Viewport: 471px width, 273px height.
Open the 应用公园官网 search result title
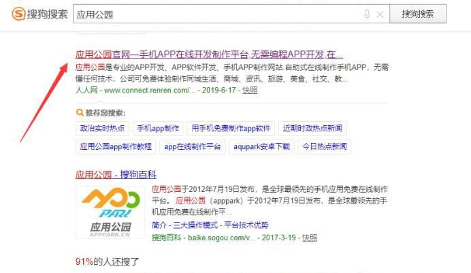click(209, 54)
